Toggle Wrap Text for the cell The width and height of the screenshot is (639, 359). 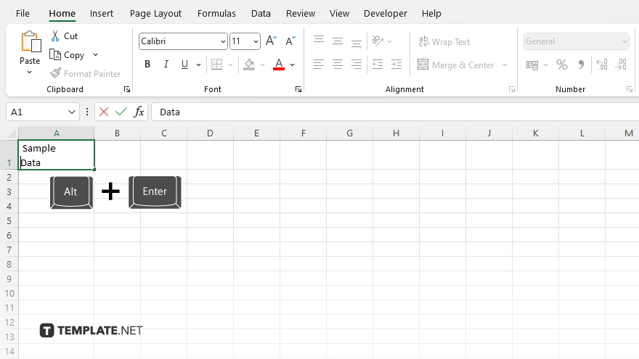[444, 41]
